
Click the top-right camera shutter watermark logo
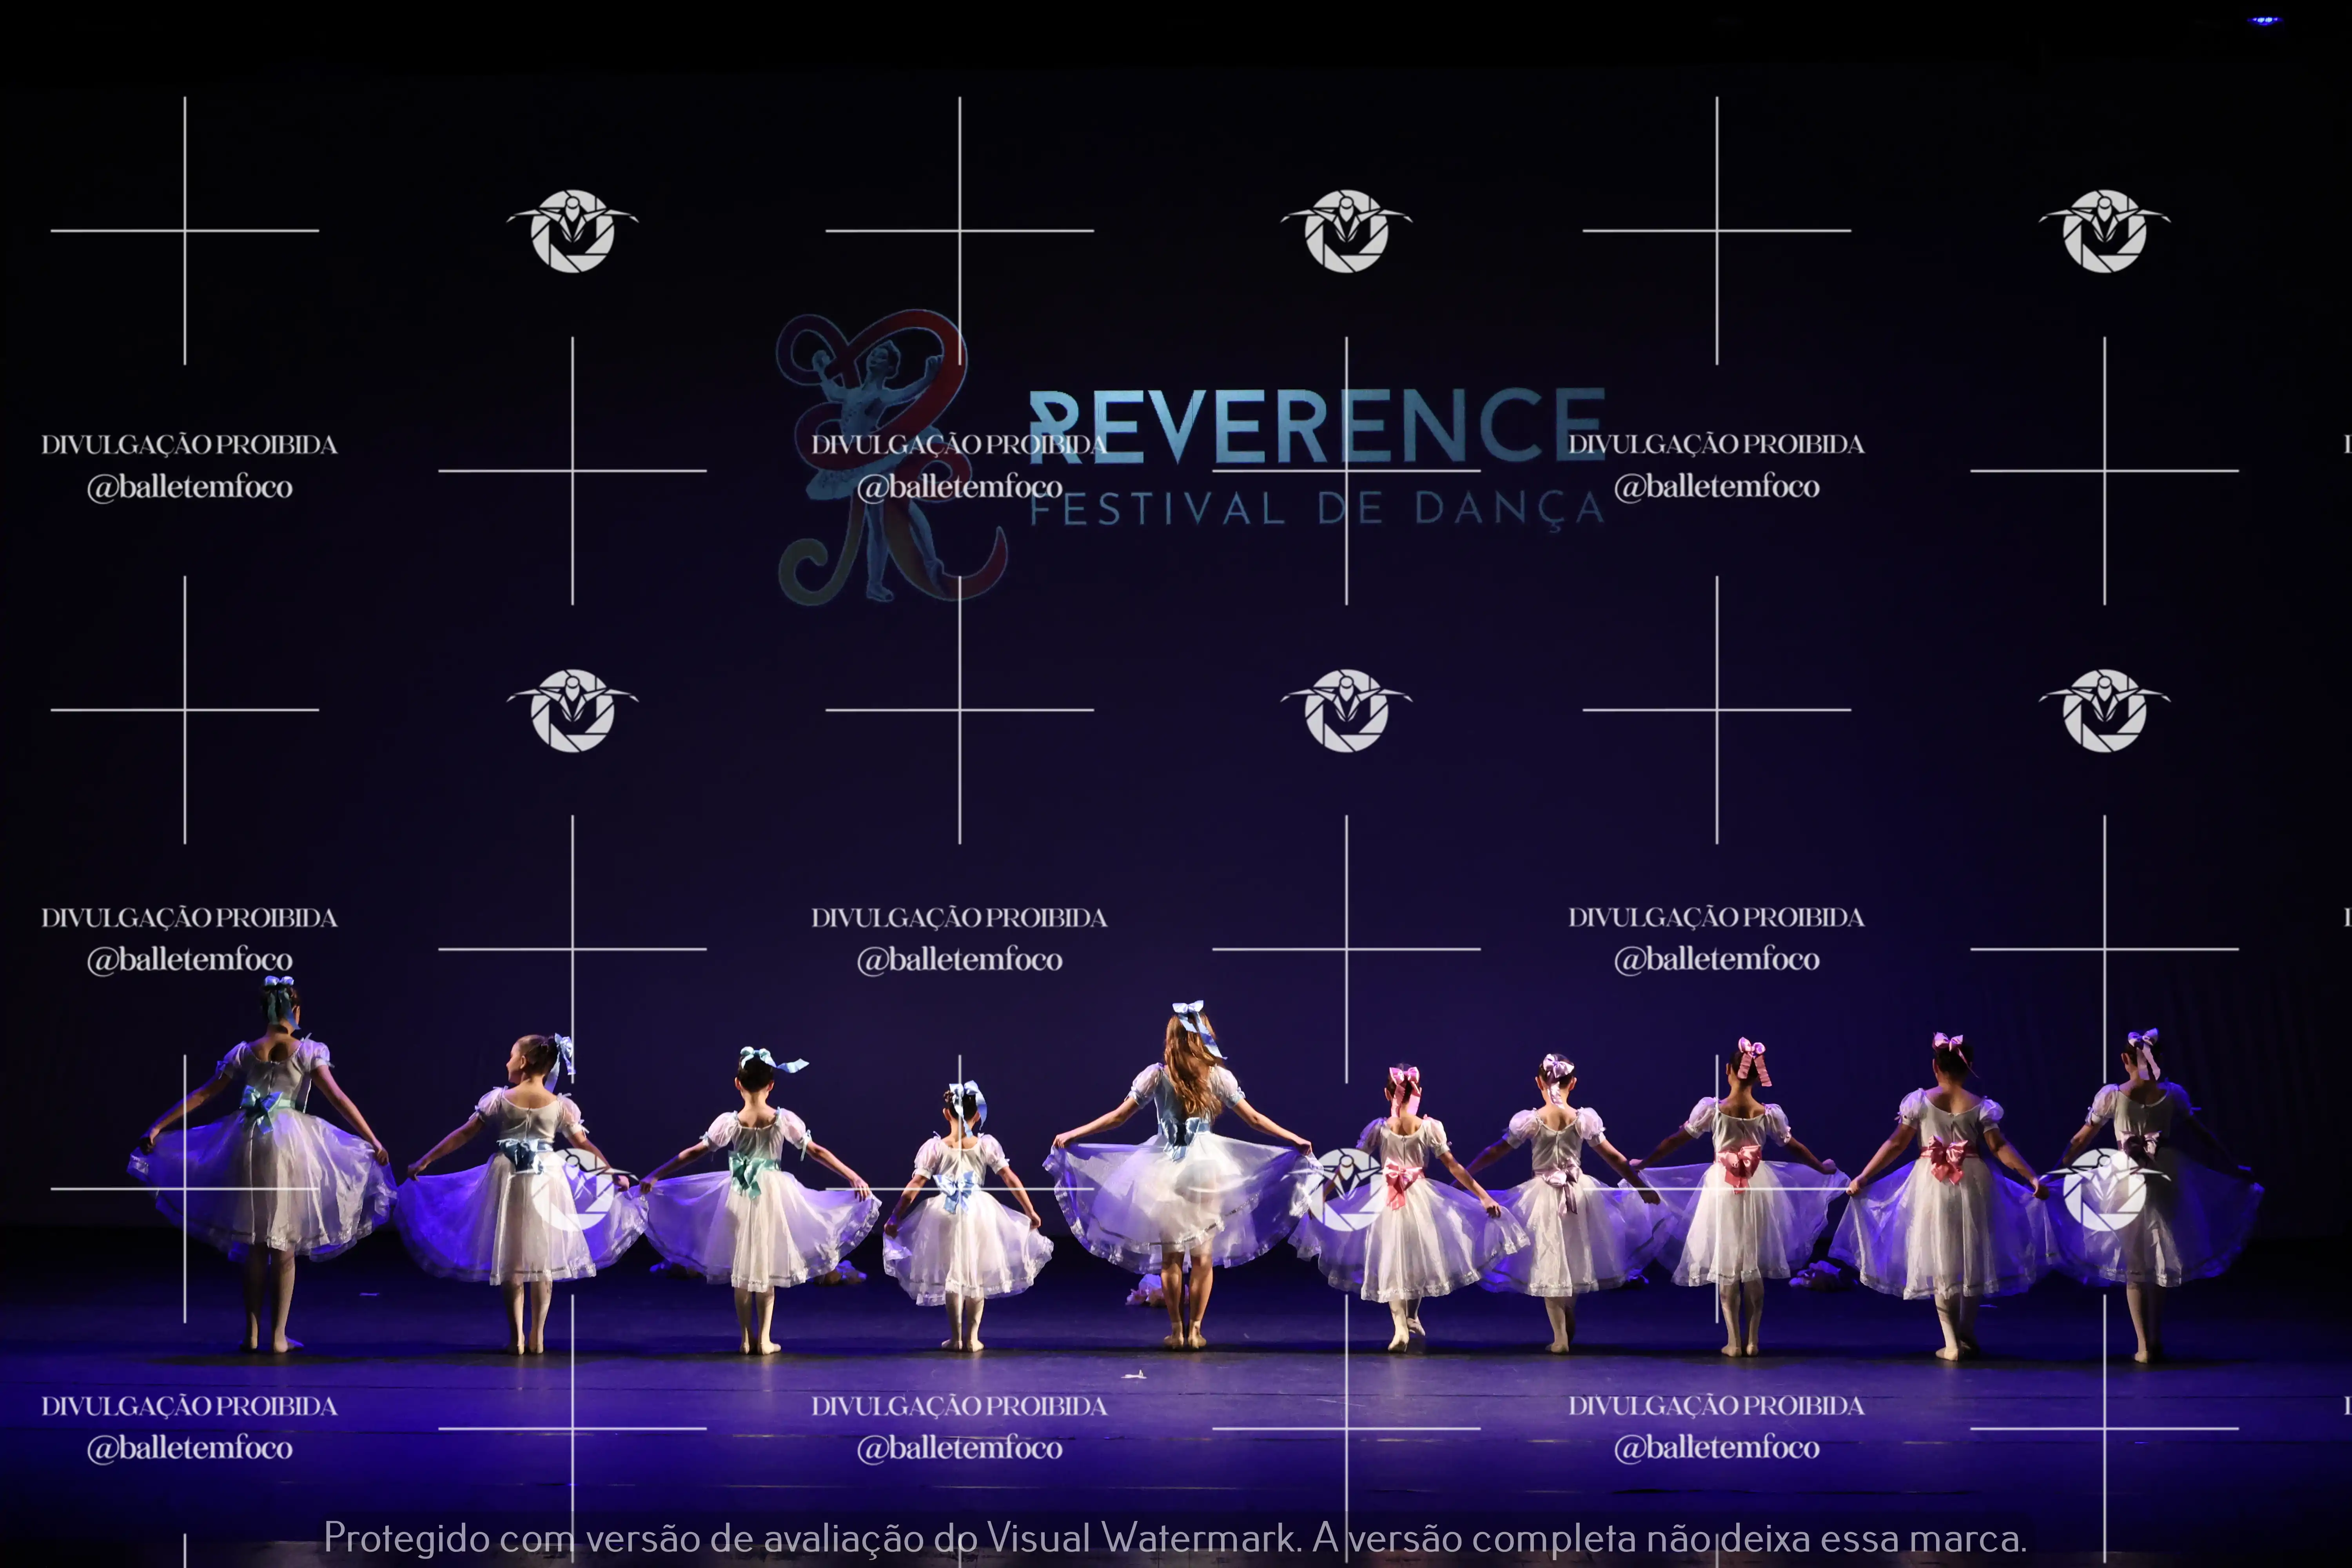tap(2104, 231)
